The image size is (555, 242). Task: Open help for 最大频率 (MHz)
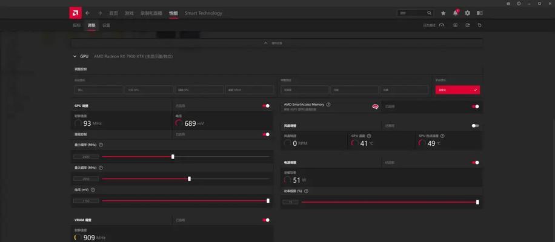(101, 168)
